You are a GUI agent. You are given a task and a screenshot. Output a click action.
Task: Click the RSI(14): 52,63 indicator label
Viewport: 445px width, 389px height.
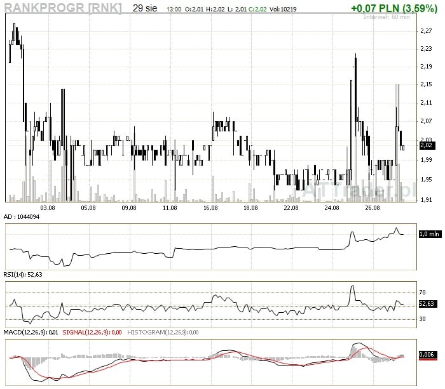[22, 275]
